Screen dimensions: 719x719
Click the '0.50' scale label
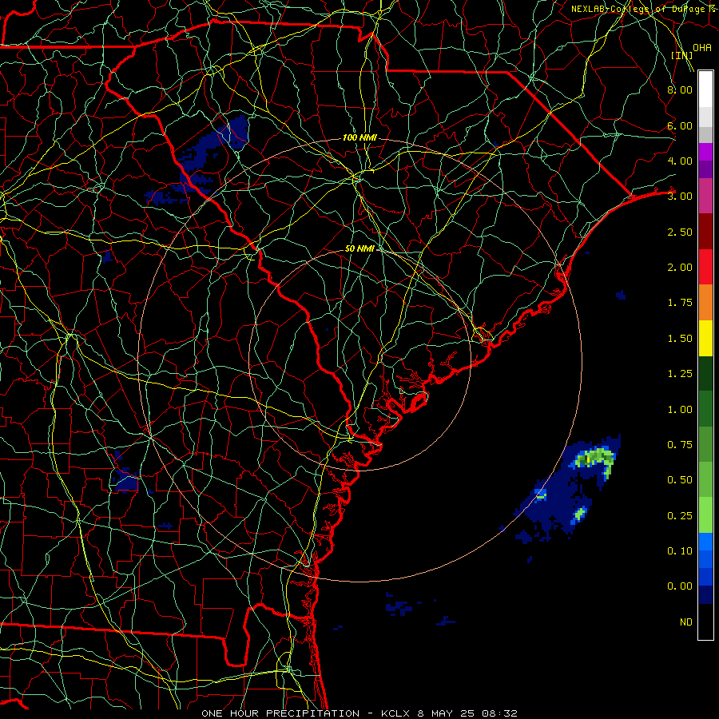click(680, 480)
